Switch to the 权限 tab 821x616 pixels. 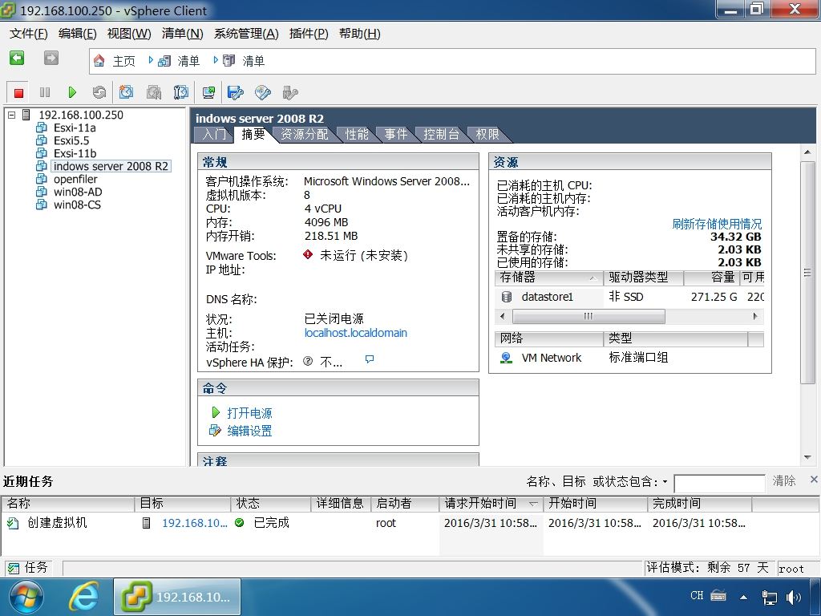click(487, 135)
